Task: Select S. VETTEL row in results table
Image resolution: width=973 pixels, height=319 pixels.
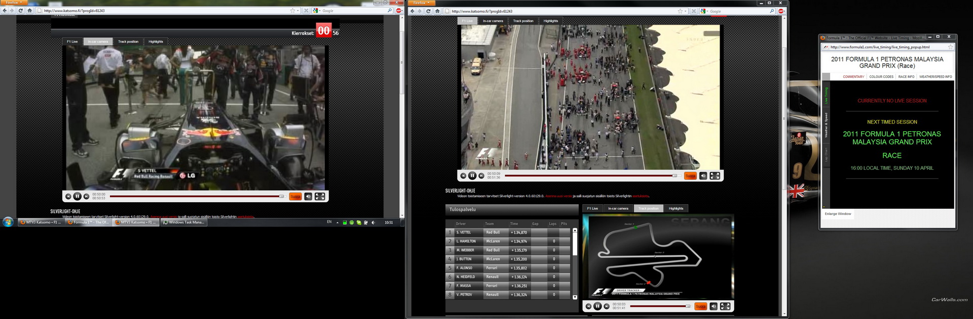Action: 508,233
